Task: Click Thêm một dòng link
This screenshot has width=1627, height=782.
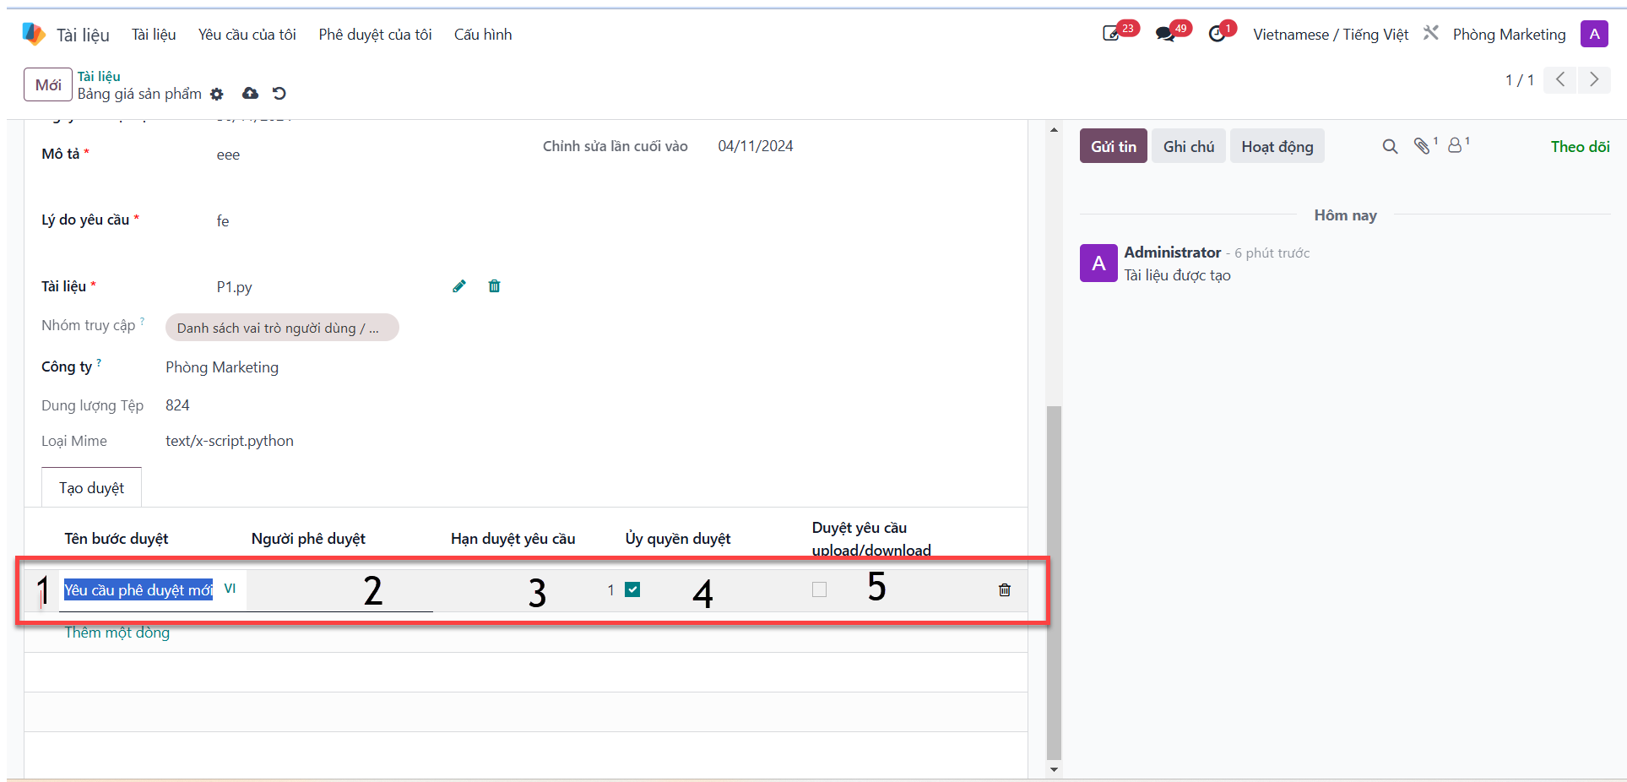Action: [x=117, y=633]
